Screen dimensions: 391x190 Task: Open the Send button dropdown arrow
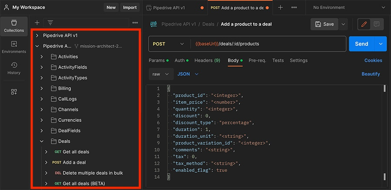coord(381,44)
